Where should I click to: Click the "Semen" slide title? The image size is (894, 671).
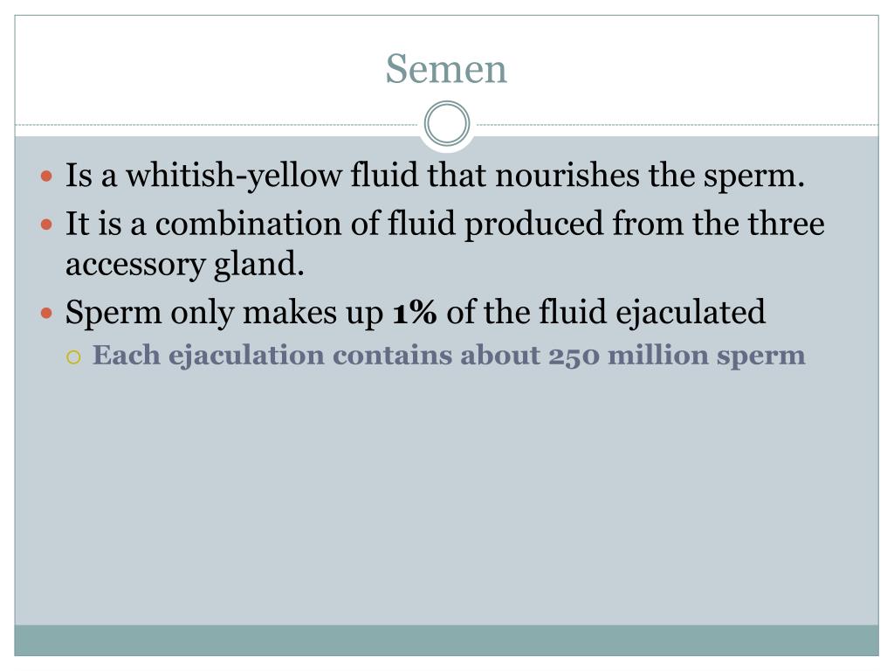pos(446,69)
